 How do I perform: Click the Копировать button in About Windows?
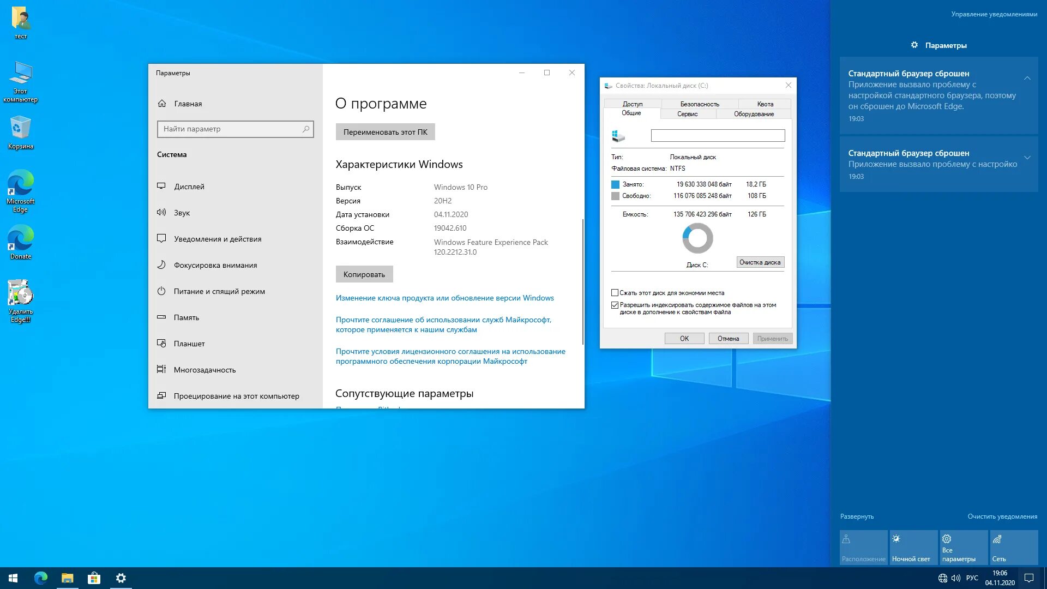[x=364, y=273]
